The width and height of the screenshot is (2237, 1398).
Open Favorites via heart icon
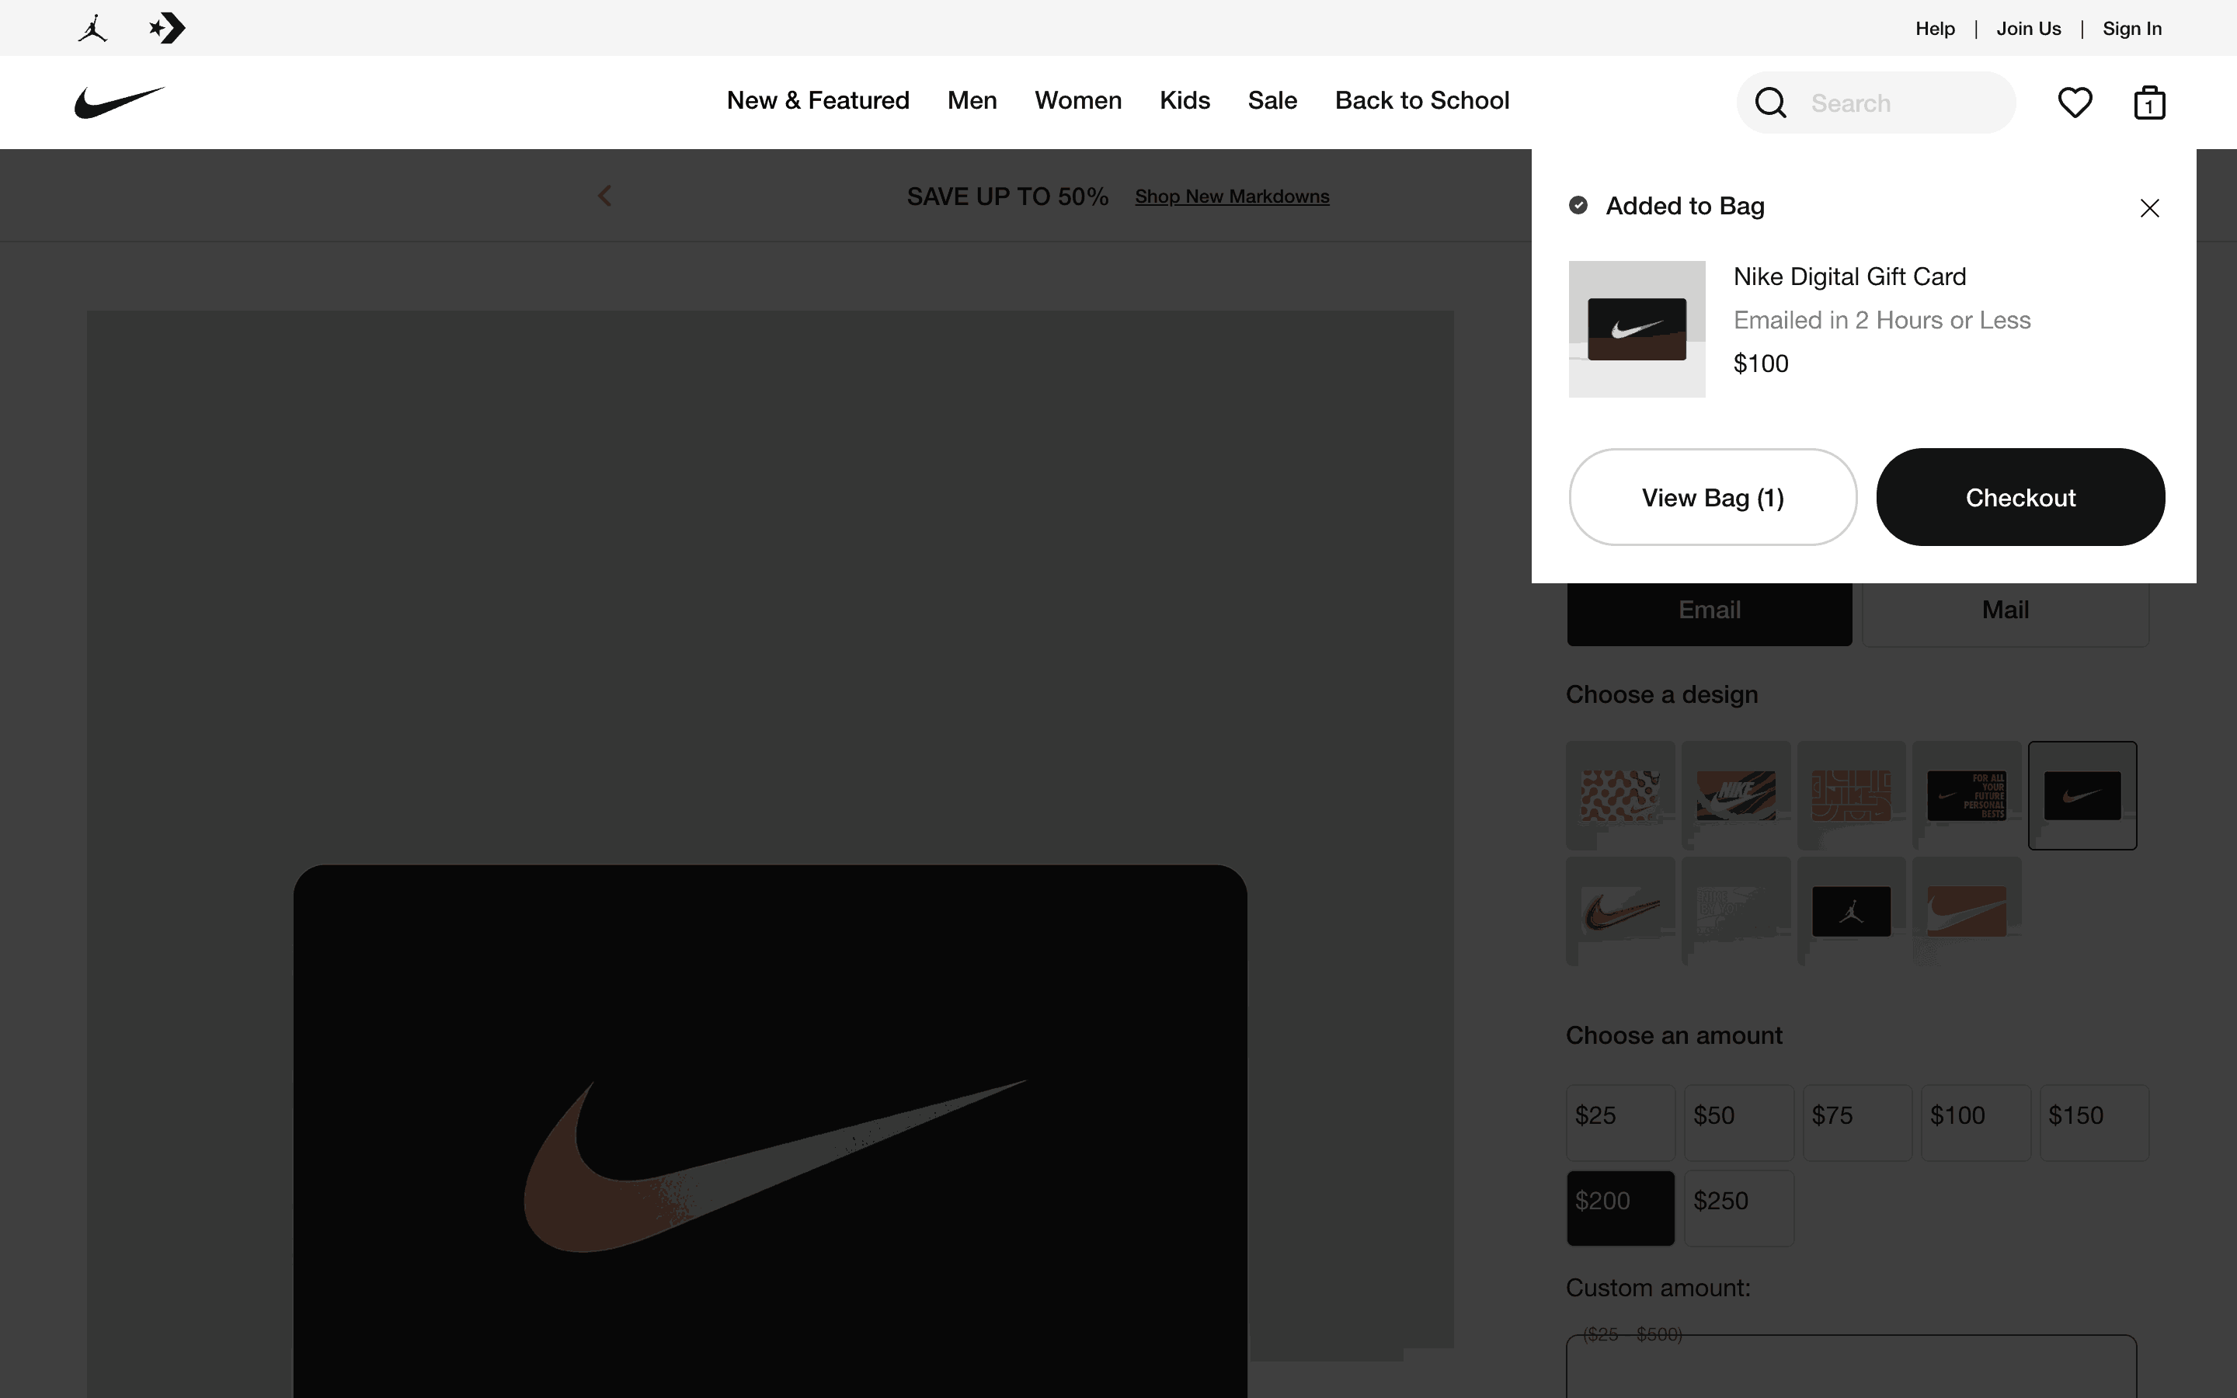click(2075, 103)
